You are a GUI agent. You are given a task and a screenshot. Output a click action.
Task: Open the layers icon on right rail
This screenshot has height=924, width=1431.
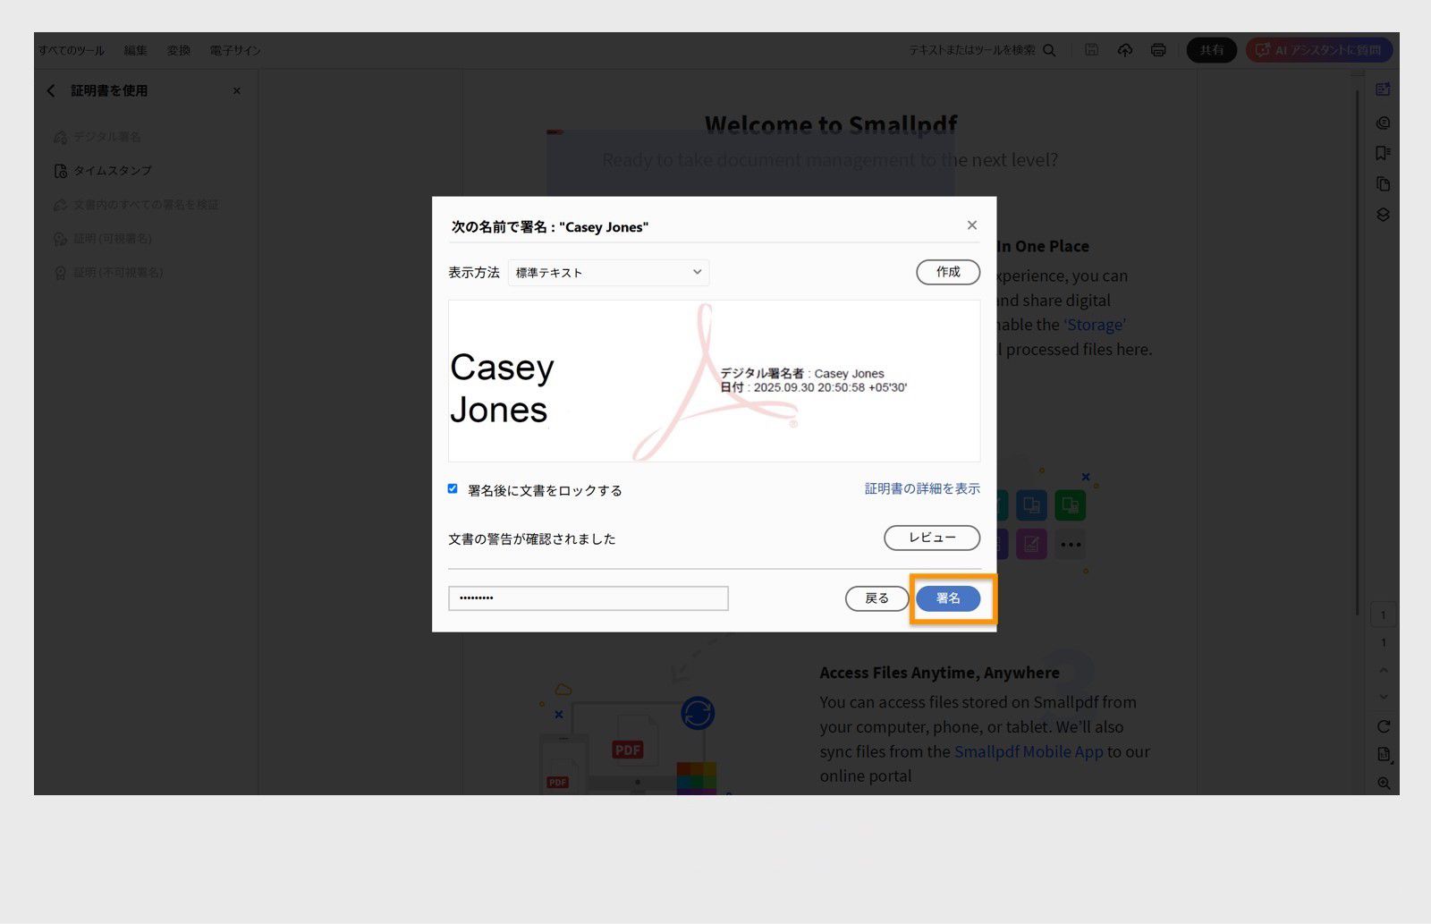pos(1384,215)
